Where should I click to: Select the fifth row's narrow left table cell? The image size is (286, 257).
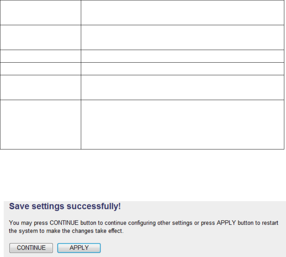tap(41, 87)
